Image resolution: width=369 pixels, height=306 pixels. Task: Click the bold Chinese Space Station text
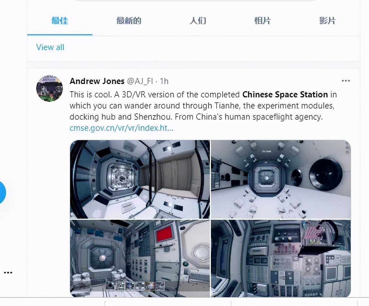coord(285,95)
